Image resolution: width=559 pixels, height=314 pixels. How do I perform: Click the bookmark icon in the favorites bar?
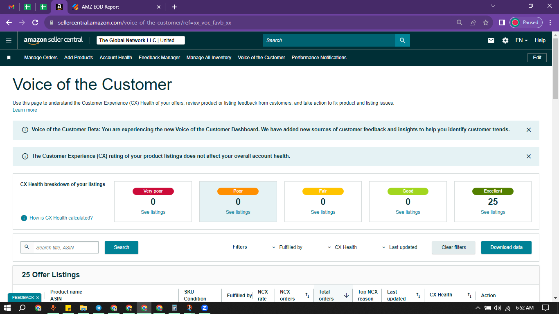pos(9,58)
